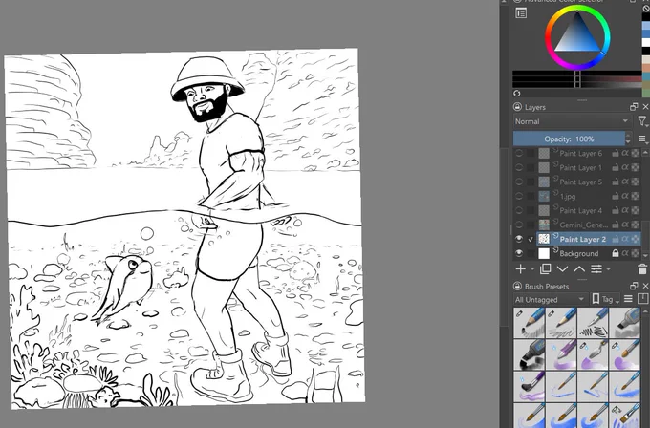650x428 pixels.
Task: Open the Normal blending mode dropdown
Action: coord(572,121)
